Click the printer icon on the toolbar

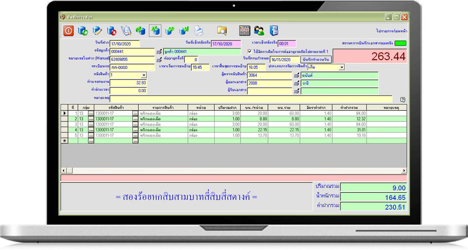(x=199, y=30)
